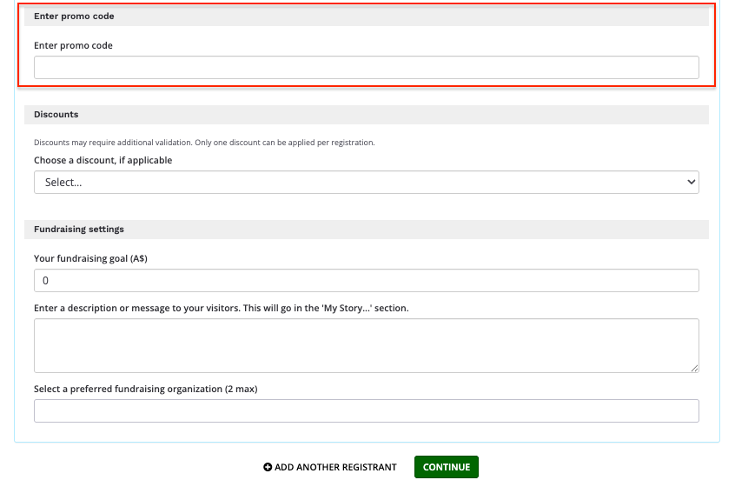Click the 'Select a preferred fundraising organization' label
This screenshot has height=500, width=735.
[x=145, y=389]
